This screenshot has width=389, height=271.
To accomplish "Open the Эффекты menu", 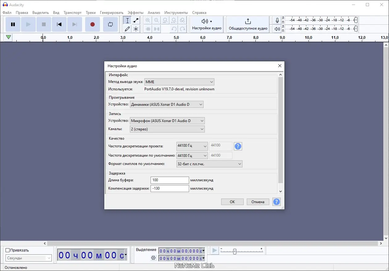I will [135, 13].
